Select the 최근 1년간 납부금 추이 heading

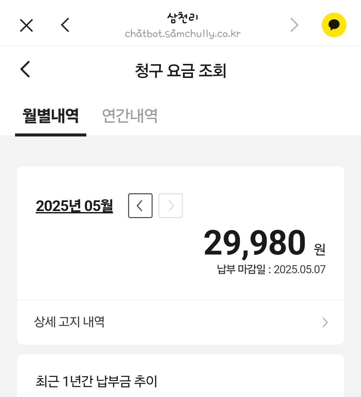tap(96, 381)
